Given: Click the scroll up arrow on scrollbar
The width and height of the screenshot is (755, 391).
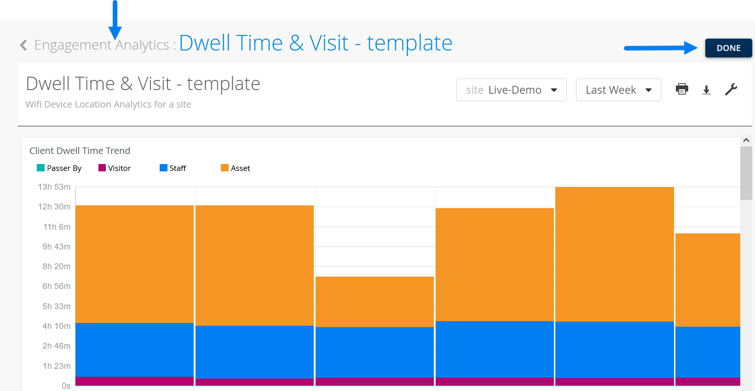Looking at the screenshot, I should point(746,140).
